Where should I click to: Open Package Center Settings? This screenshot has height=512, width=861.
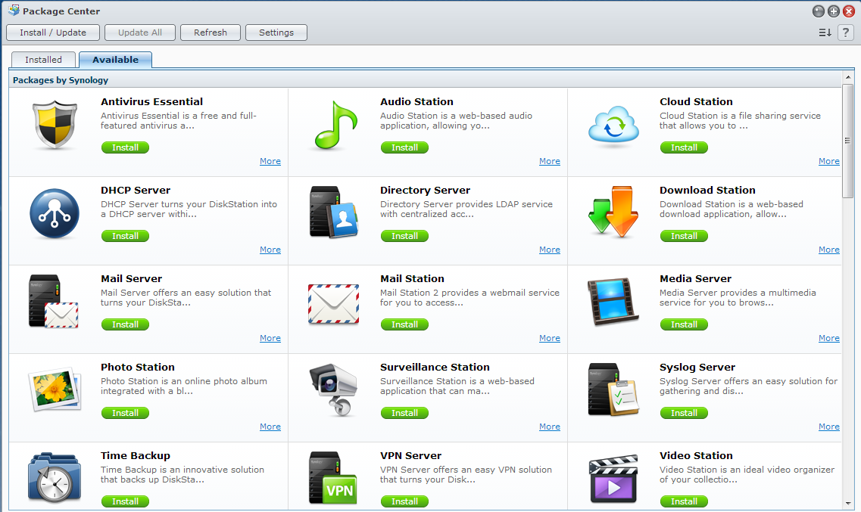tap(276, 33)
